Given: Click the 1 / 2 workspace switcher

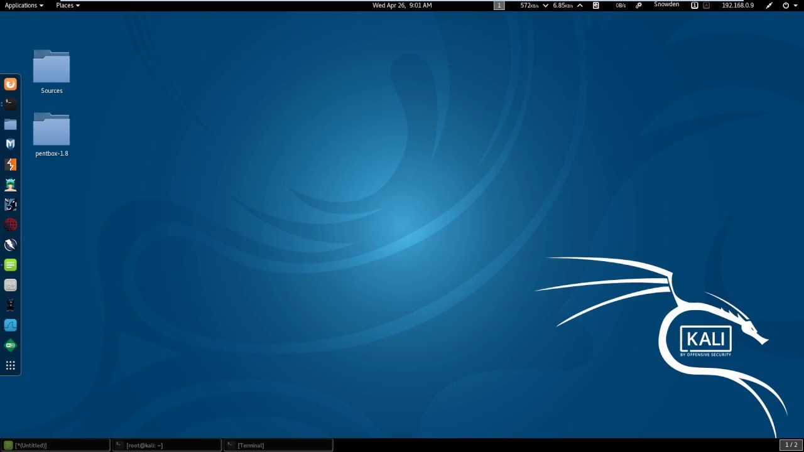Looking at the screenshot, I should coord(791,444).
